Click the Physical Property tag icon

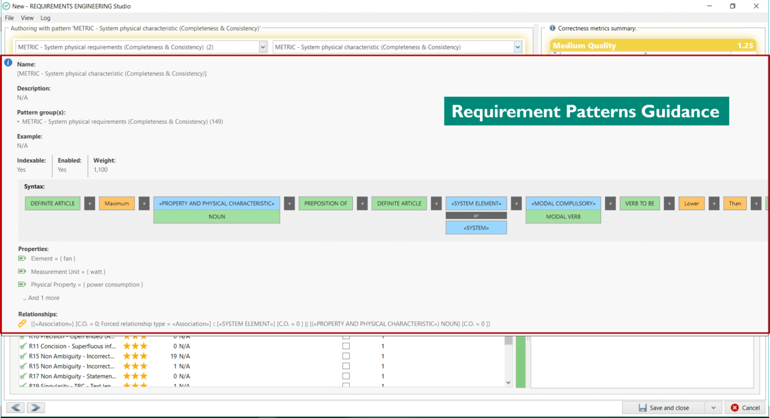pos(22,284)
